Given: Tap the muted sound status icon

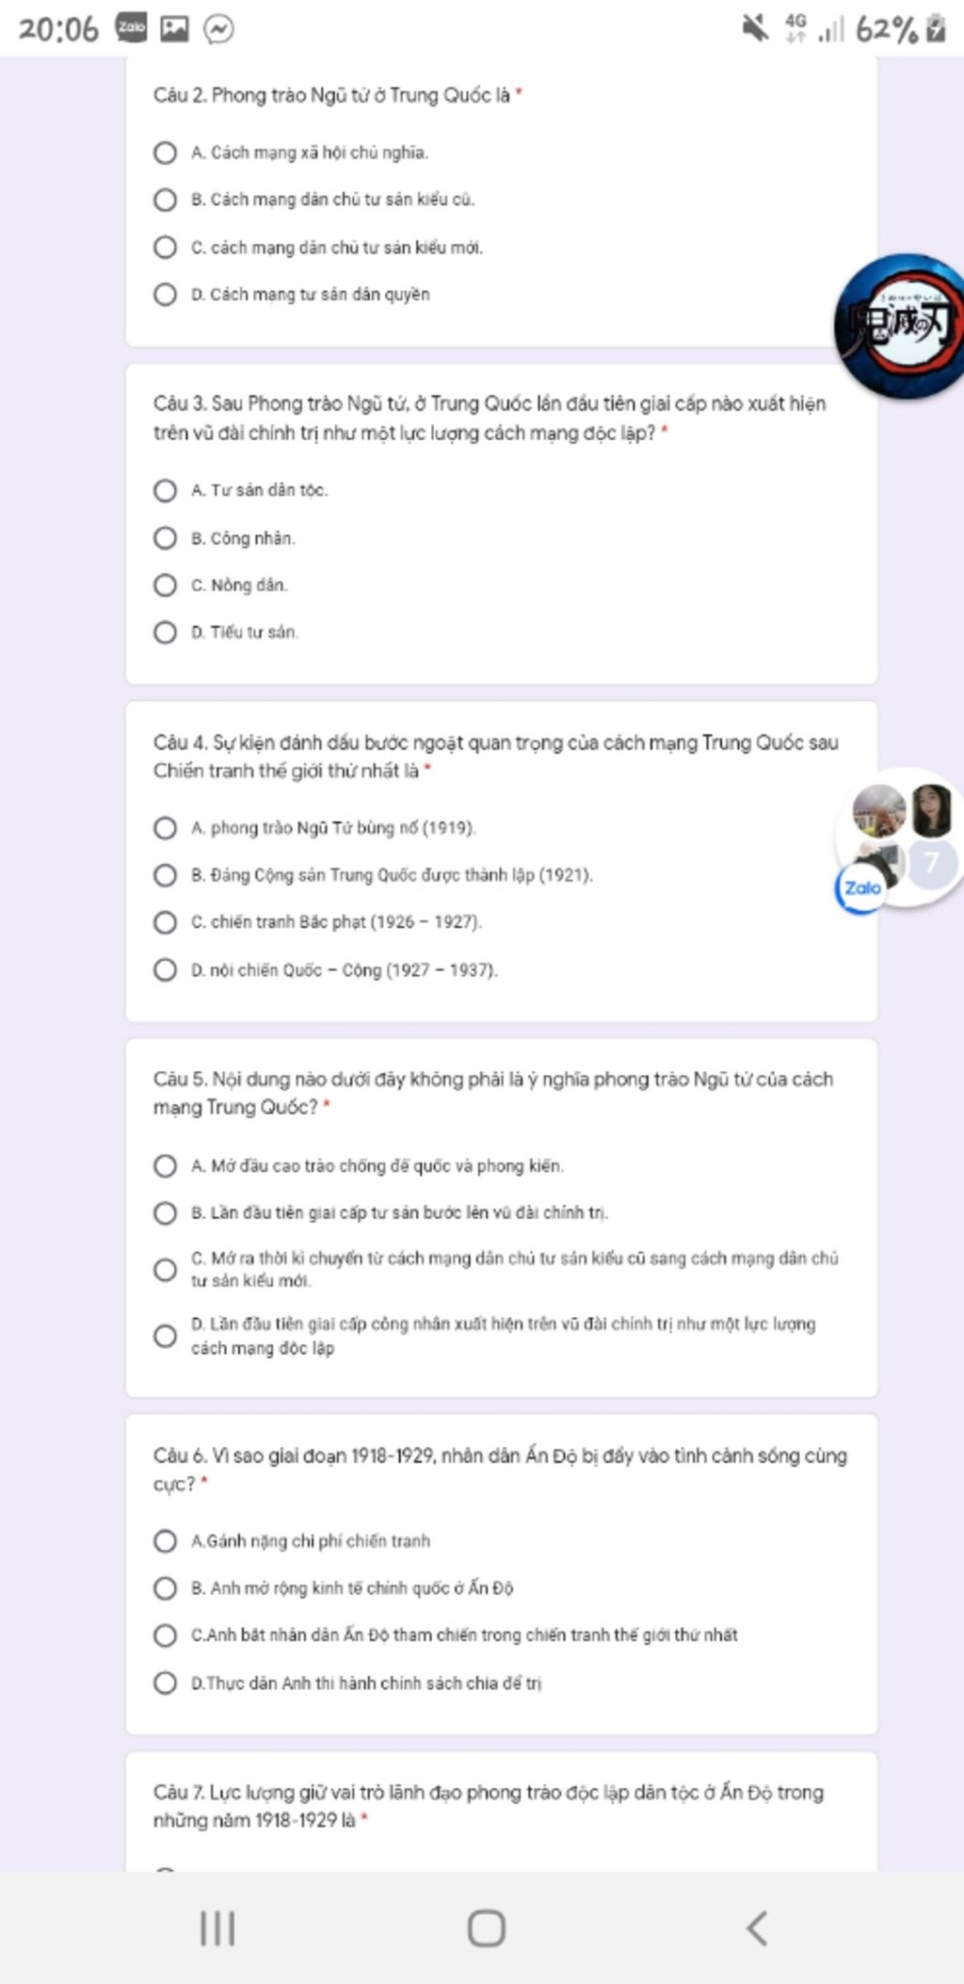Looking at the screenshot, I should pyautogui.click(x=755, y=28).
